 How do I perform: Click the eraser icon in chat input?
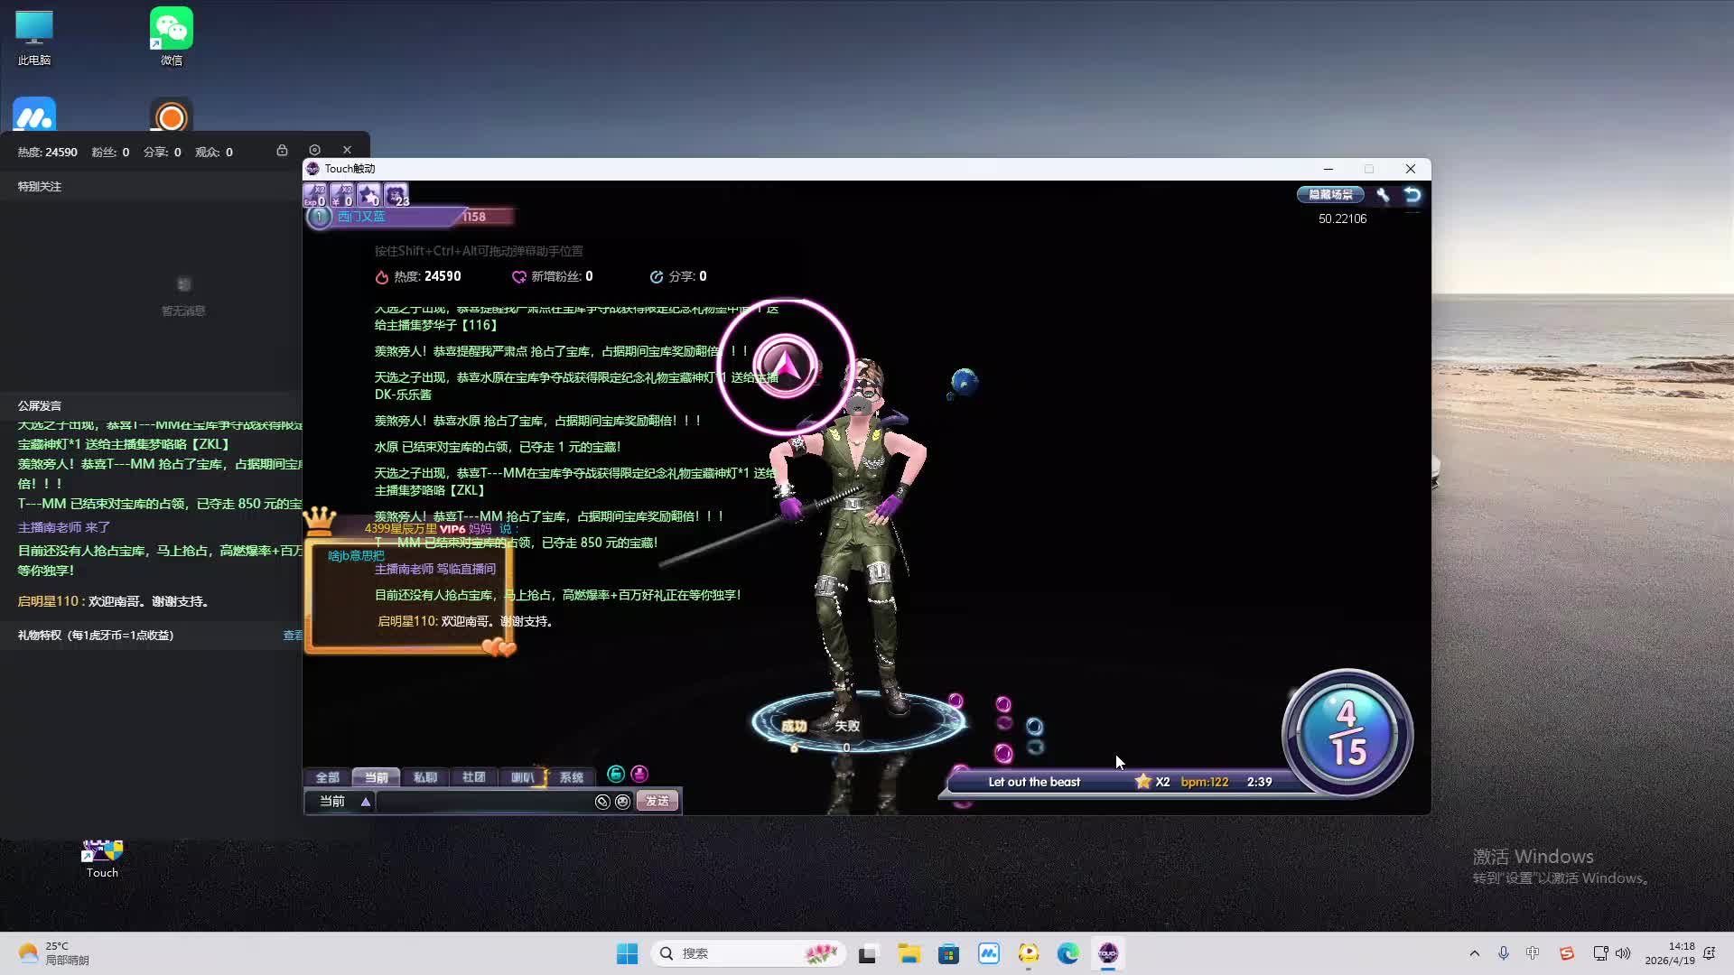coord(602,802)
